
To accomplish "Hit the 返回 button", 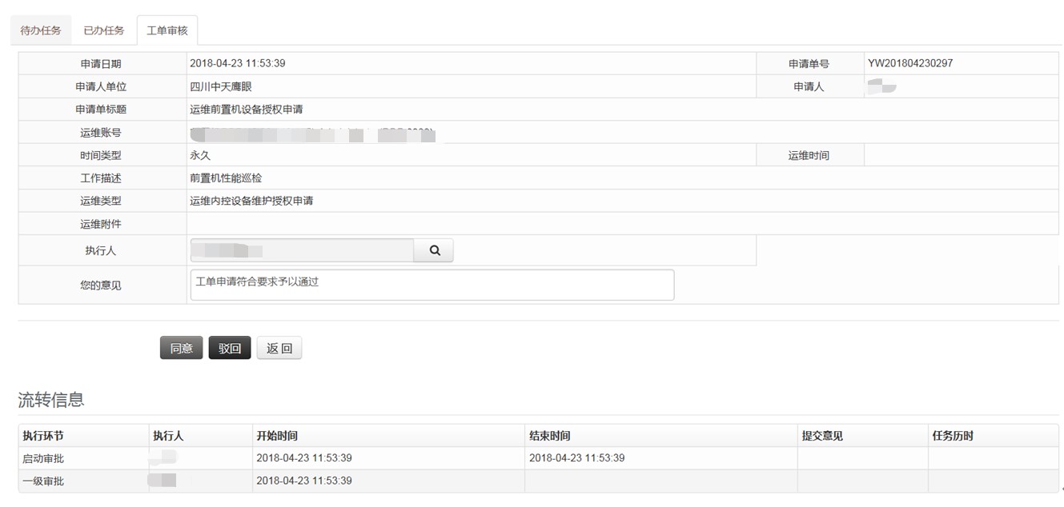I will [x=279, y=349].
